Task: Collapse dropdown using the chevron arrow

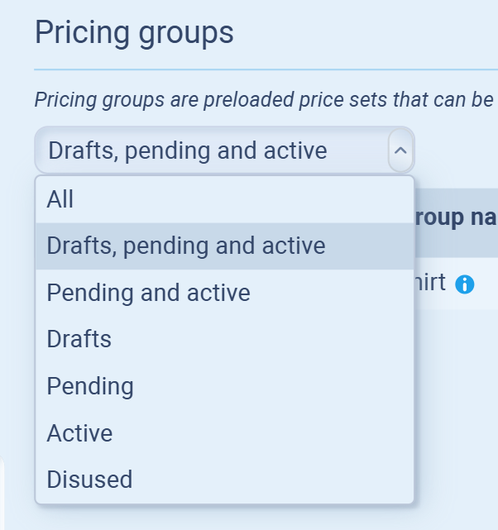Action: click(x=400, y=151)
